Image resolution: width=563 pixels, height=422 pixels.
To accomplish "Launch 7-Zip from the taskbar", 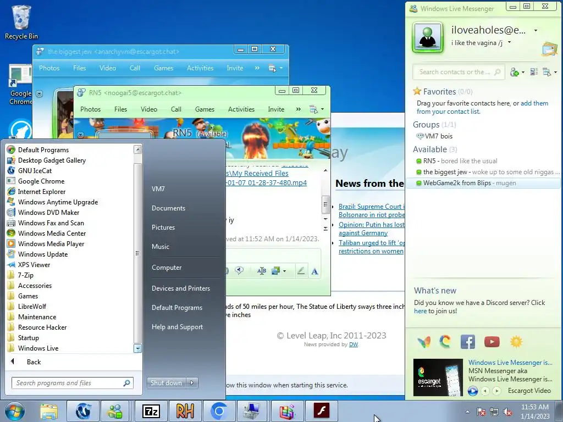I will pos(151,411).
